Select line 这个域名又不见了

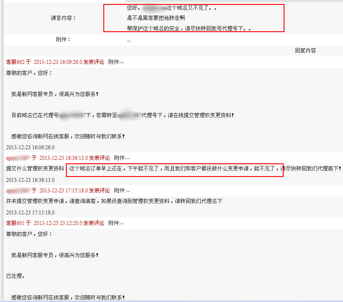coord(171,8)
